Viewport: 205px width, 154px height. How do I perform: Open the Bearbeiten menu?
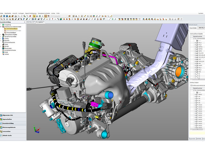coord(8,13)
